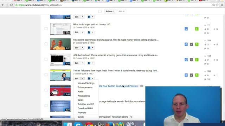Click green monetization icon for Udemy video
Viewport: 225px width, 126px height.
click(x=197, y=29)
